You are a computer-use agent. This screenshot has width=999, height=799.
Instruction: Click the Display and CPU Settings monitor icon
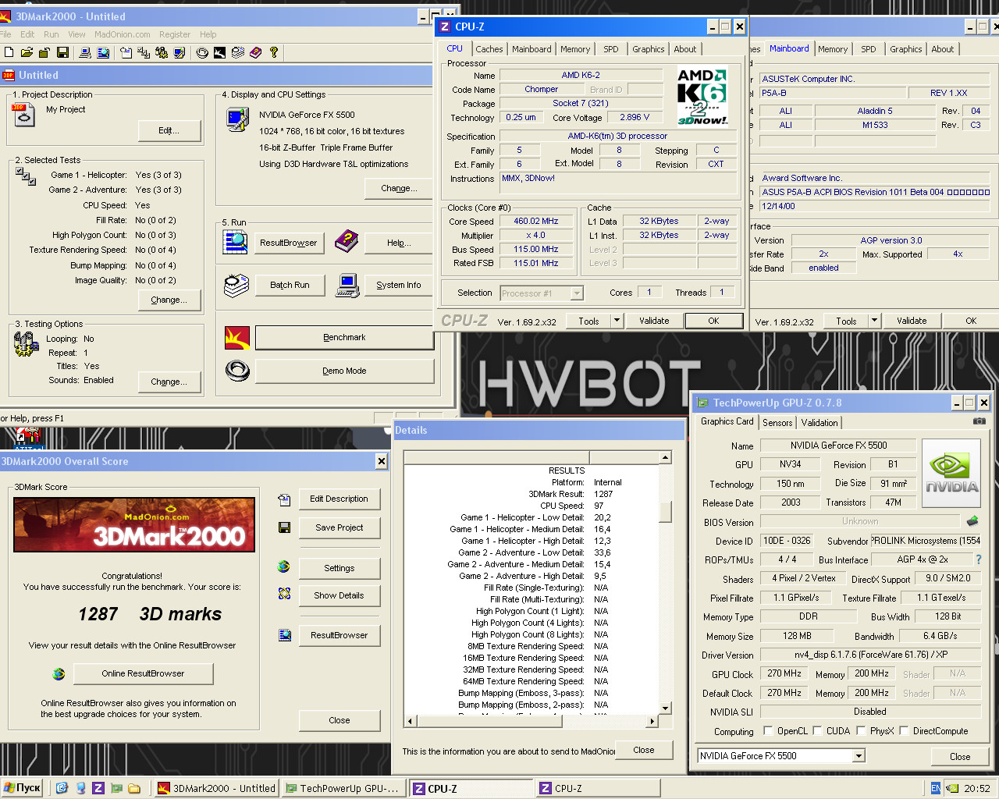[x=237, y=119]
